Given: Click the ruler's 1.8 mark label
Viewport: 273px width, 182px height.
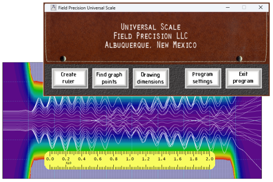Looking at the screenshot, I should click(193, 159).
